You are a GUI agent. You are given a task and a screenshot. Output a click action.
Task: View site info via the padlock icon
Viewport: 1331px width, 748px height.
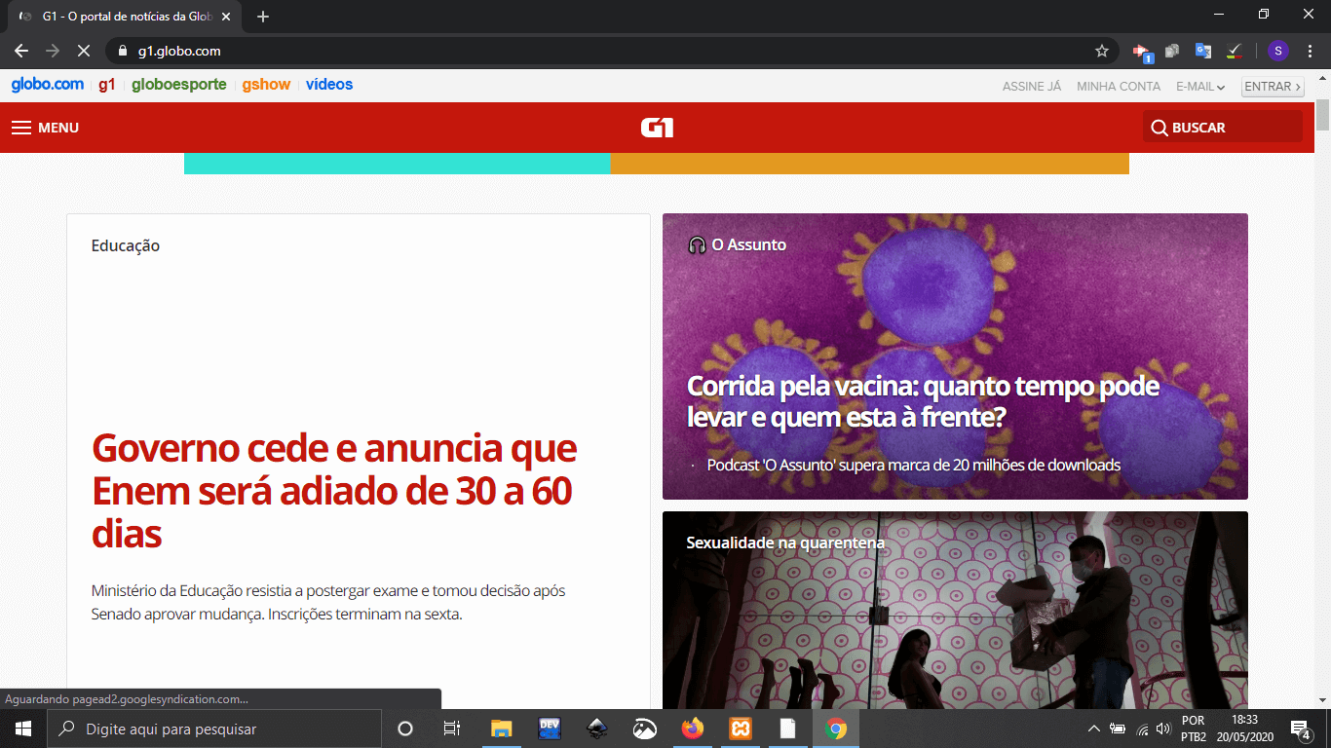123,51
